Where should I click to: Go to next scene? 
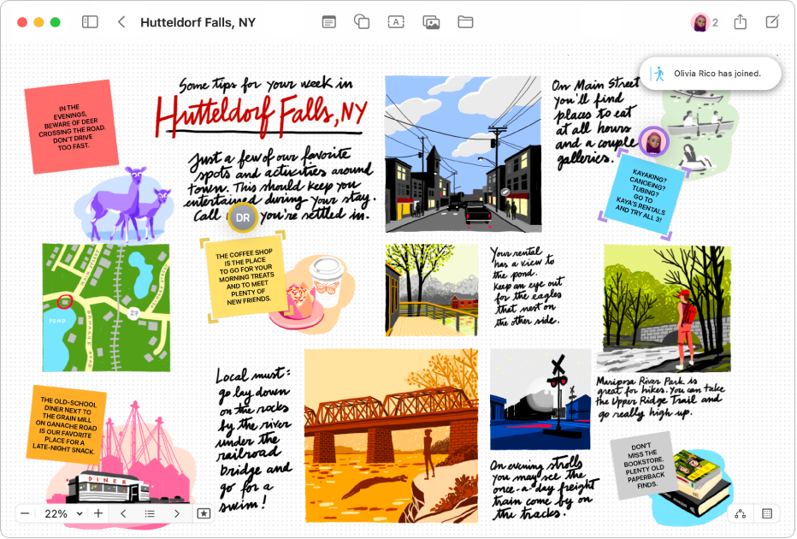click(176, 513)
